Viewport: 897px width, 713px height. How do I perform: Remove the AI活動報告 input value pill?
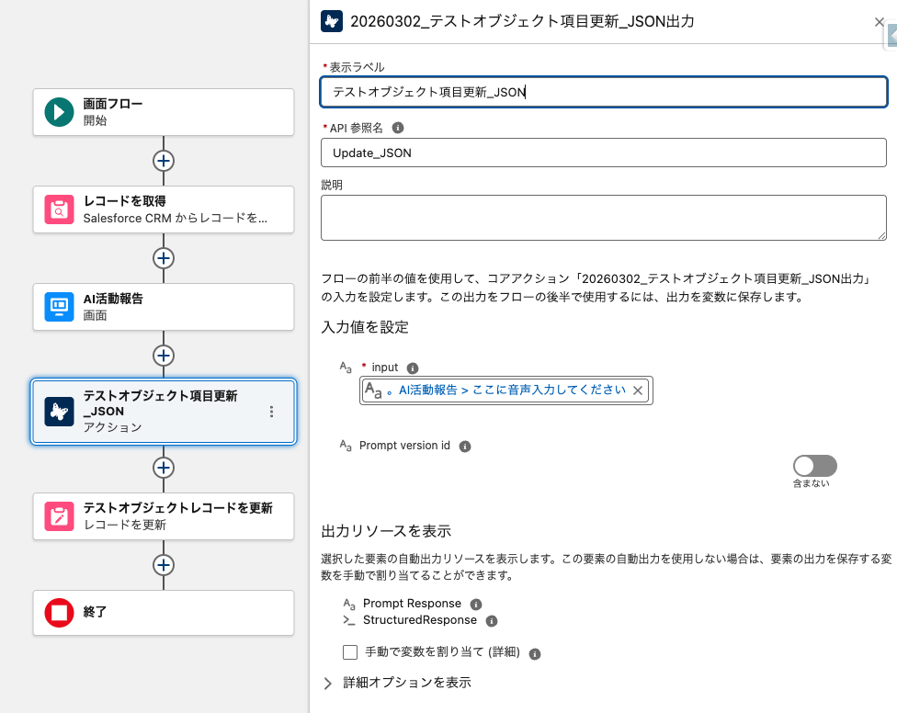coord(638,390)
